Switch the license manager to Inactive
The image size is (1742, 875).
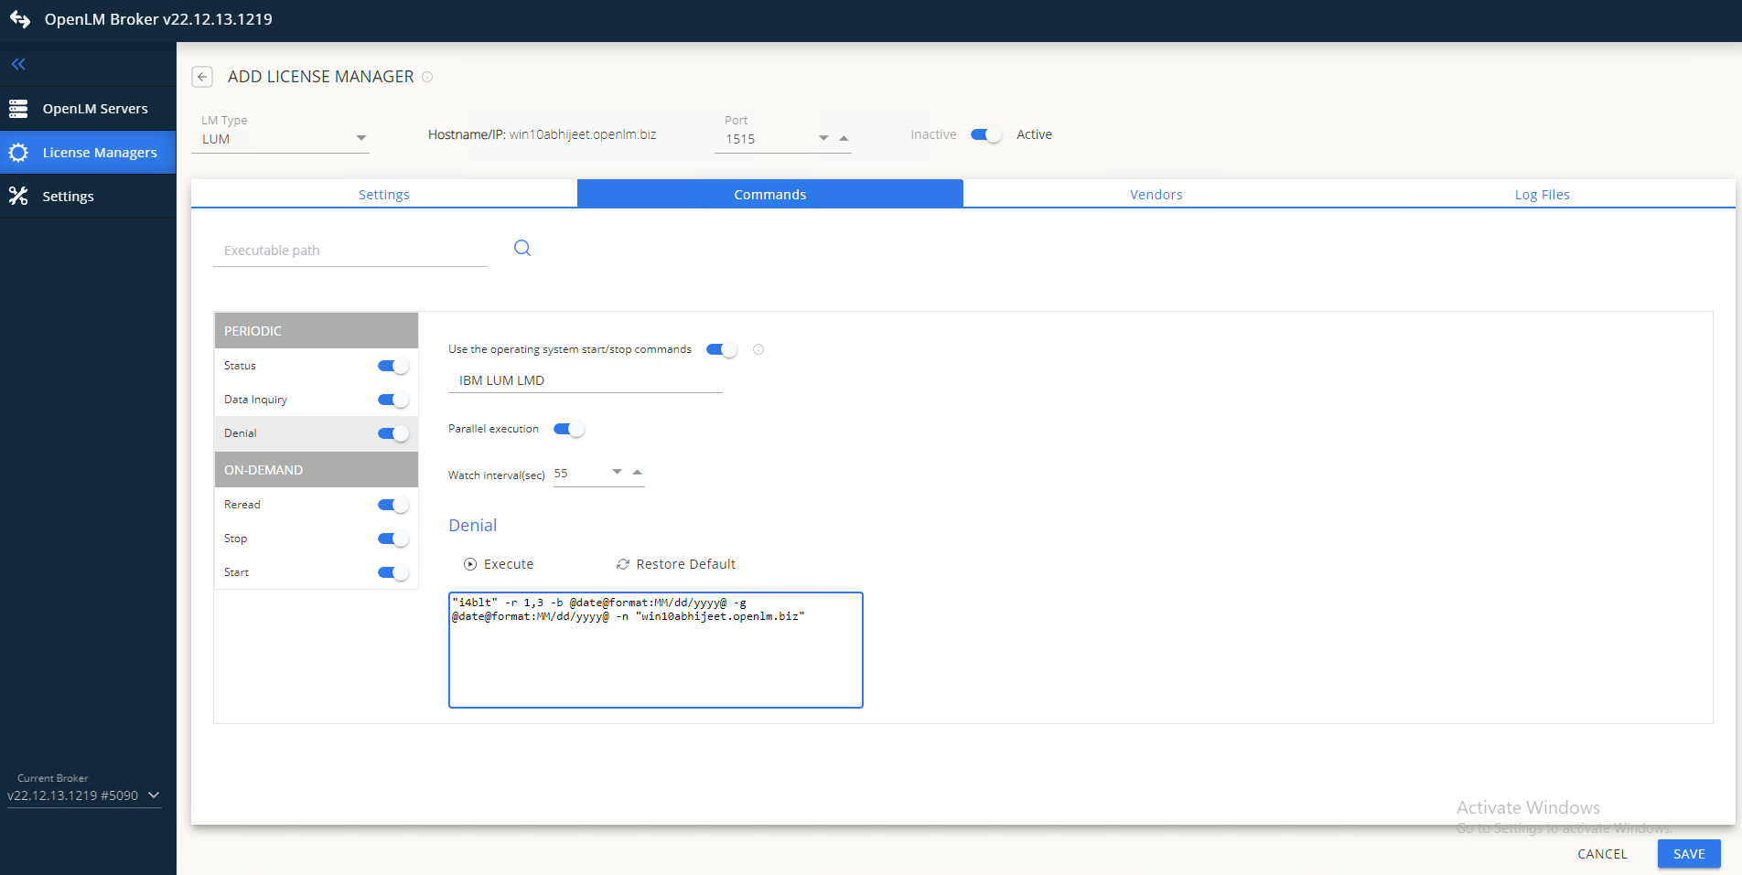coord(985,134)
